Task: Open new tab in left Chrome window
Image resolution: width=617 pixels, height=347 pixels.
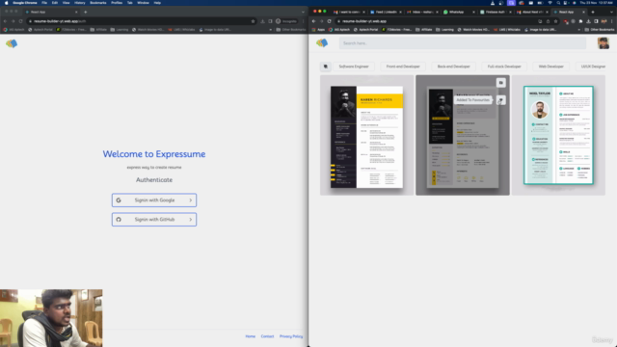Action: tap(86, 12)
